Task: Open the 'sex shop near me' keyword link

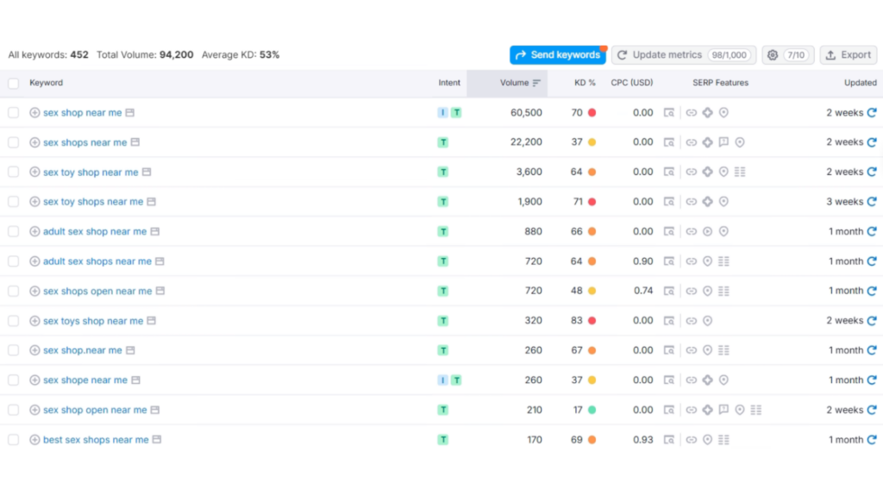Action: 82,113
